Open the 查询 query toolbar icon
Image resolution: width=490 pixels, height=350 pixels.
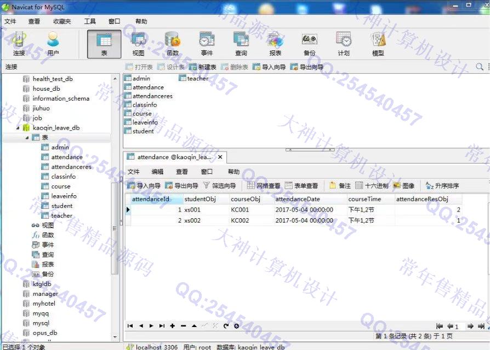241,44
